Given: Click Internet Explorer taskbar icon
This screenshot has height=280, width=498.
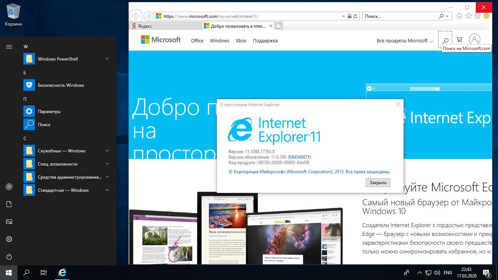Looking at the screenshot, I should [63, 273].
